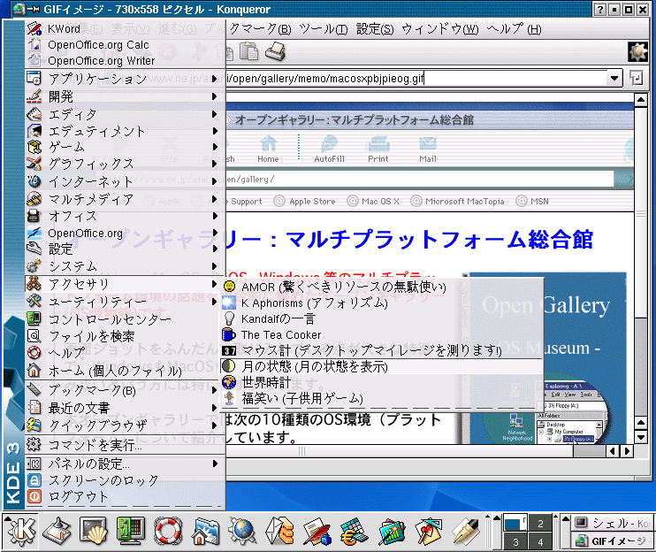Click the vertical scrollbar up arrow

pyautogui.click(x=641, y=101)
